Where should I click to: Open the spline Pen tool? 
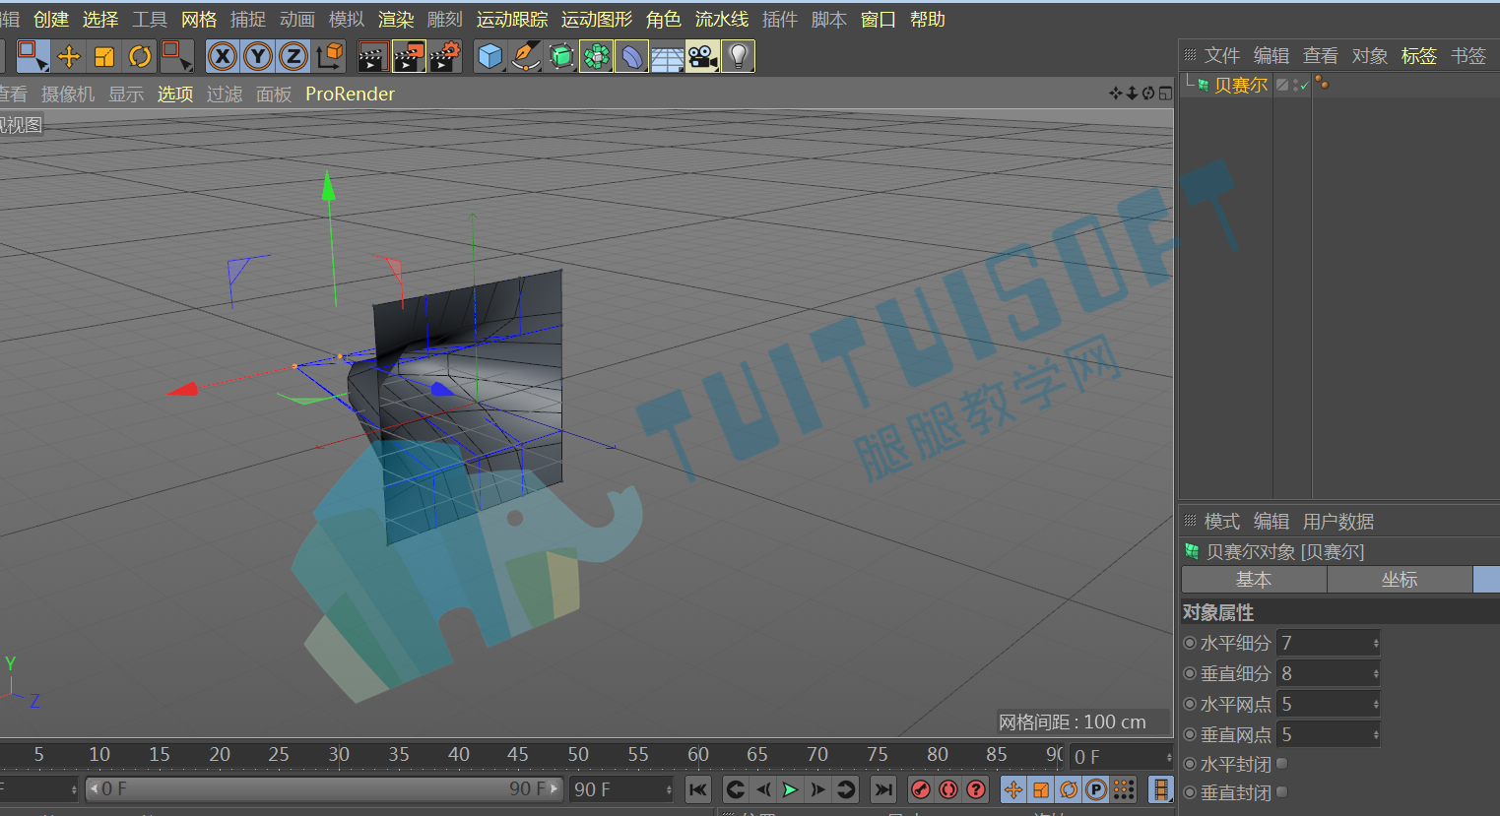[x=526, y=56]
